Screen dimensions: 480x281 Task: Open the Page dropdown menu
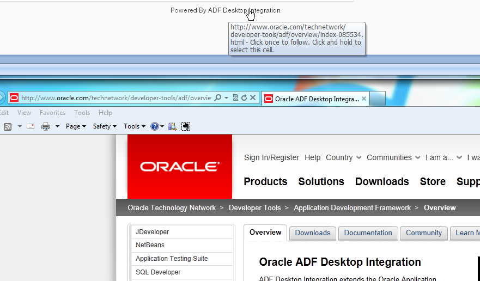point(76,126)
